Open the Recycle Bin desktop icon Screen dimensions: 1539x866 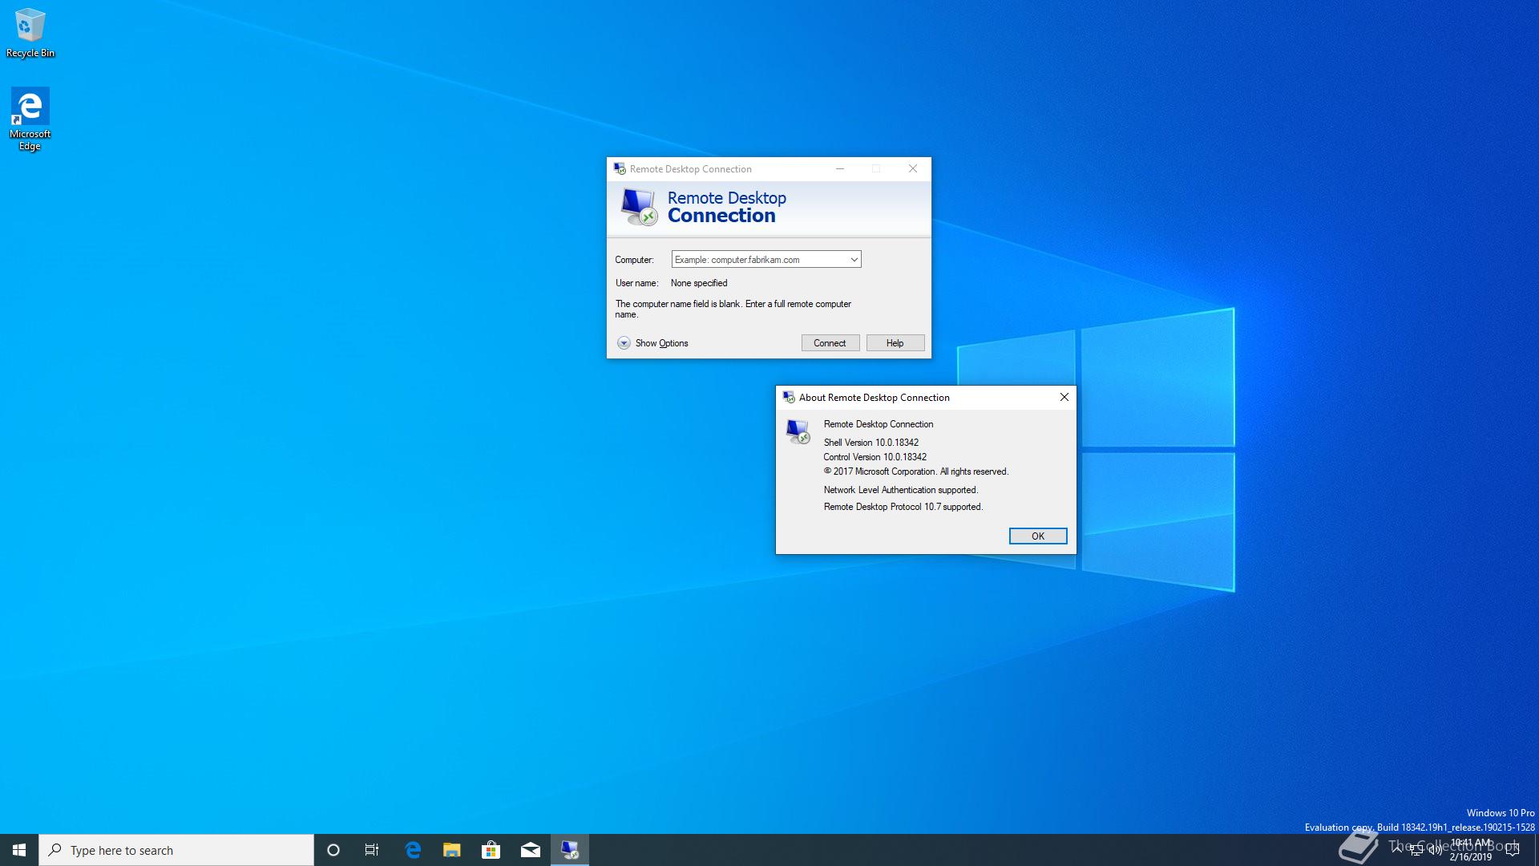point(30,33)
